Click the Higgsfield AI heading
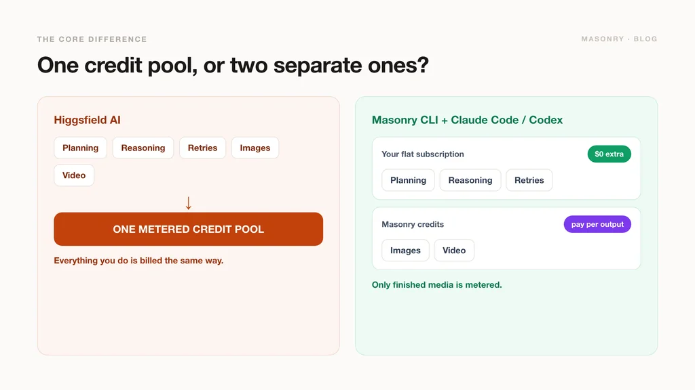 coord(88,120)
